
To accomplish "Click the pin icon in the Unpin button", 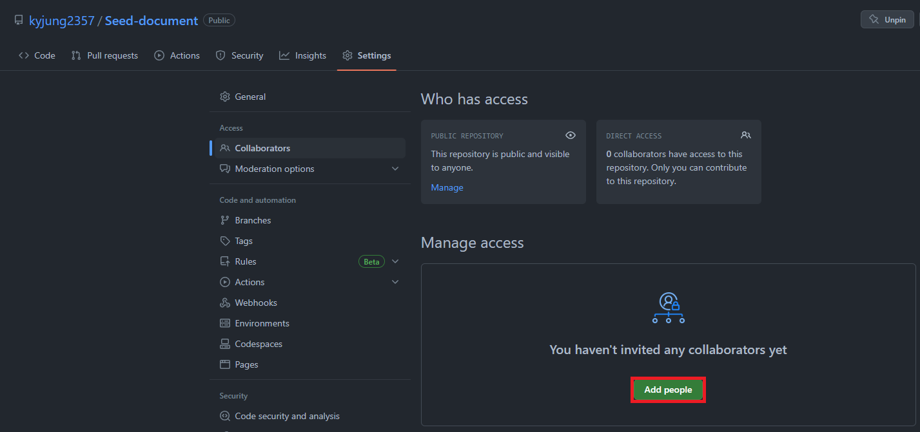I will (874, 20).
